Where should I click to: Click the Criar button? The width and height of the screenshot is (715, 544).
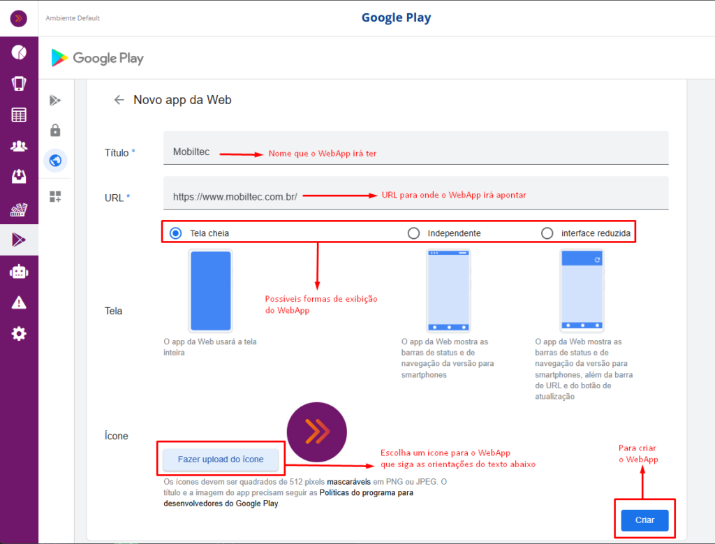point(644,520)
